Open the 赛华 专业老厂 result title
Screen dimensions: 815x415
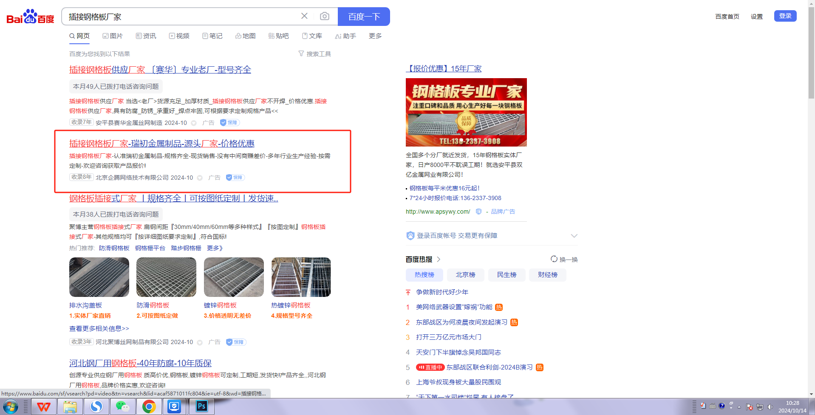(160, 70)
